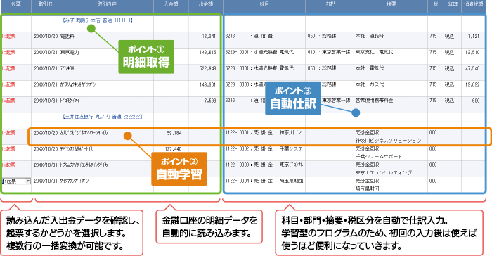Select the 営業使用携帯料金 summary cell
Viewport: 492px width, 256px height.
click(x=374, y=101)
